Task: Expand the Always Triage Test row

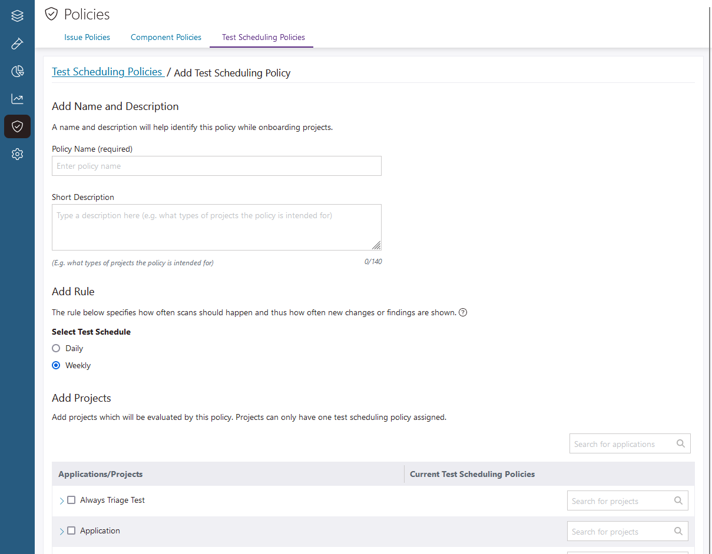Action: pyautogui.click(x=61, y=500)
